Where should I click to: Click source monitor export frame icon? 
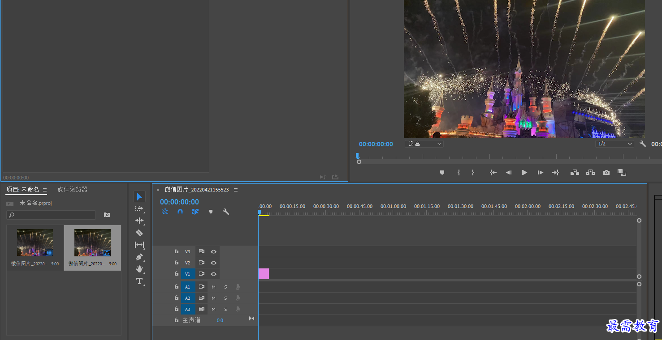(335, 177)
